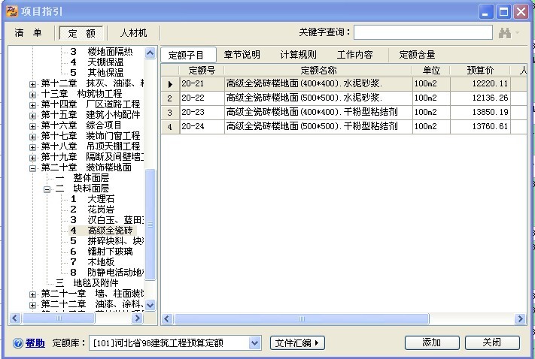Select tree item 1 大理石
The image size is (535, 359).
(x=92, y=199)
